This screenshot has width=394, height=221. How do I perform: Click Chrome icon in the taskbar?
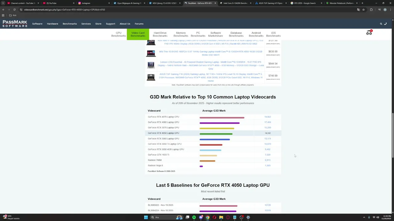[x=207, y=217]
